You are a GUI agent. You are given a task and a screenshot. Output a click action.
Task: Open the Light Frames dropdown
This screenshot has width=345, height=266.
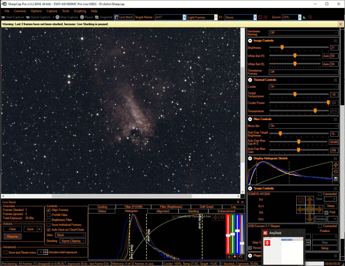tap(215, 17)
